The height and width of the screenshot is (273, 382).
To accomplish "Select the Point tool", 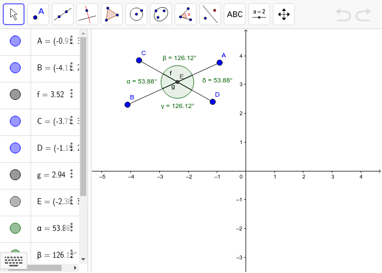I will tap(38, 14).
